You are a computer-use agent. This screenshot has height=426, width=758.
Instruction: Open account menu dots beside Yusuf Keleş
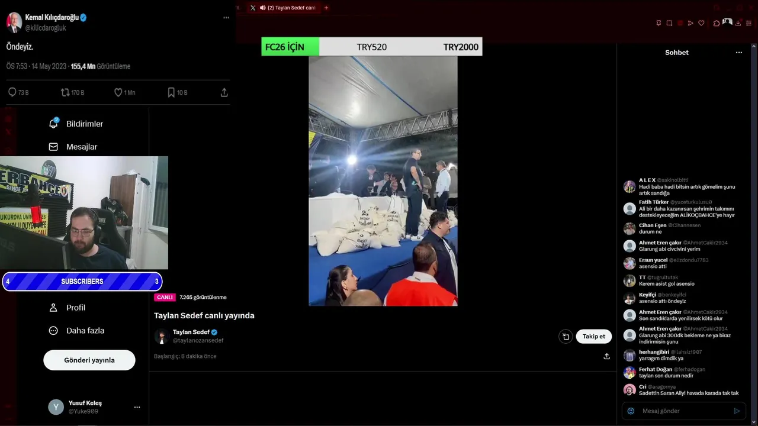pyautogui.click(x=137, y=407)
